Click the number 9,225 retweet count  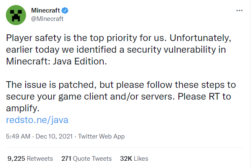tap(16, 159)
